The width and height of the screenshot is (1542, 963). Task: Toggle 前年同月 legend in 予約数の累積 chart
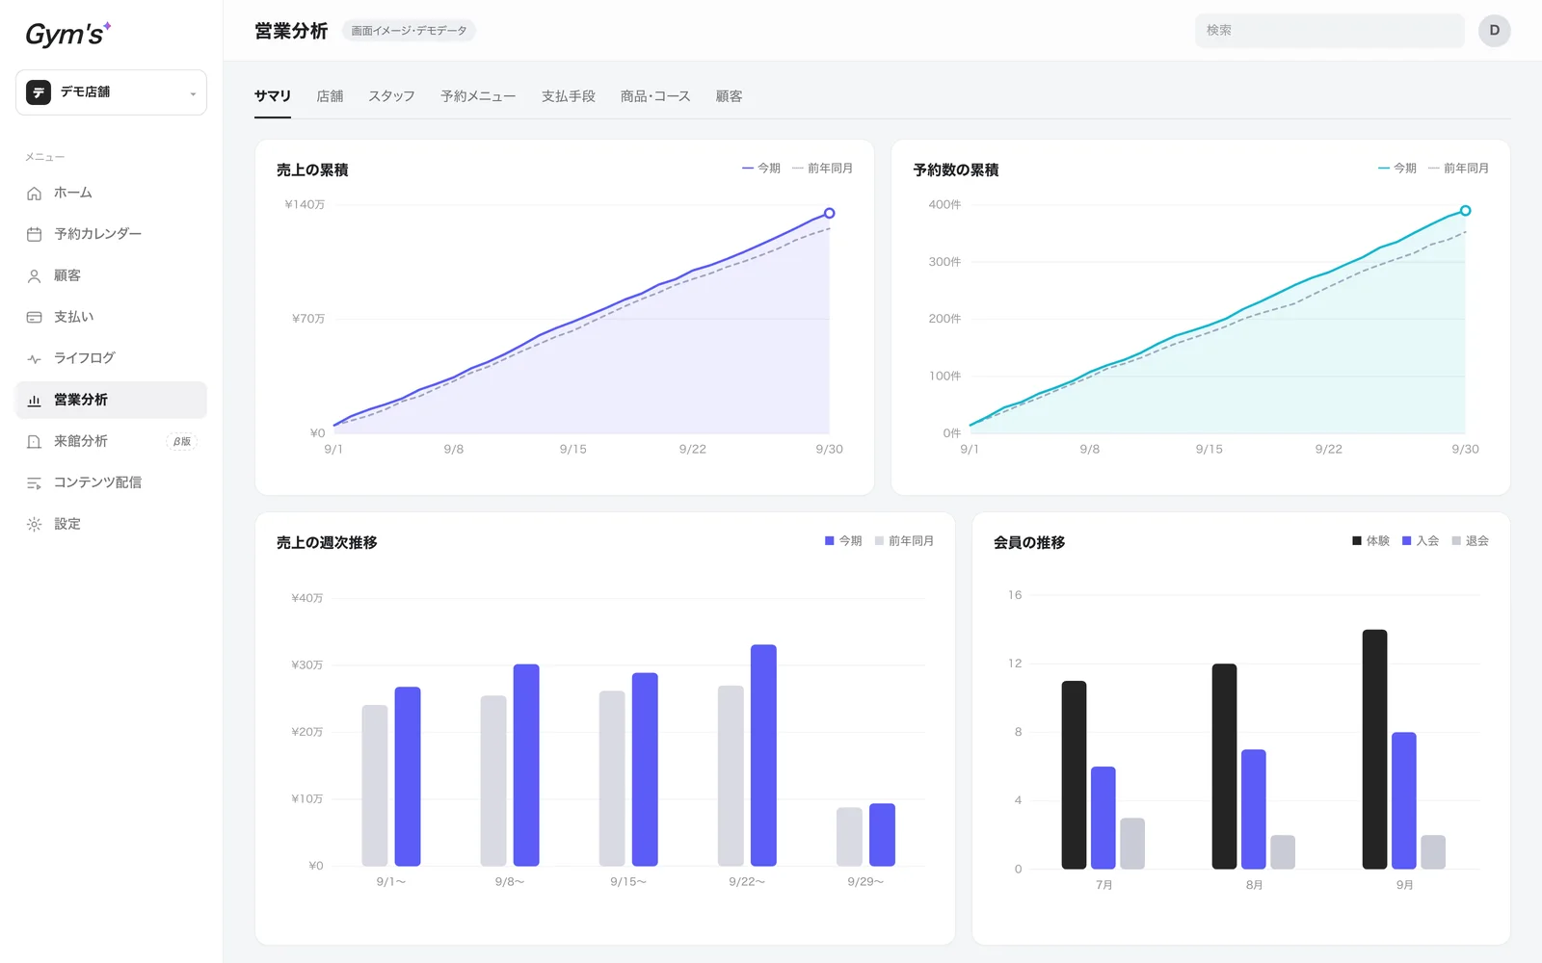(x=1458, y=168)
